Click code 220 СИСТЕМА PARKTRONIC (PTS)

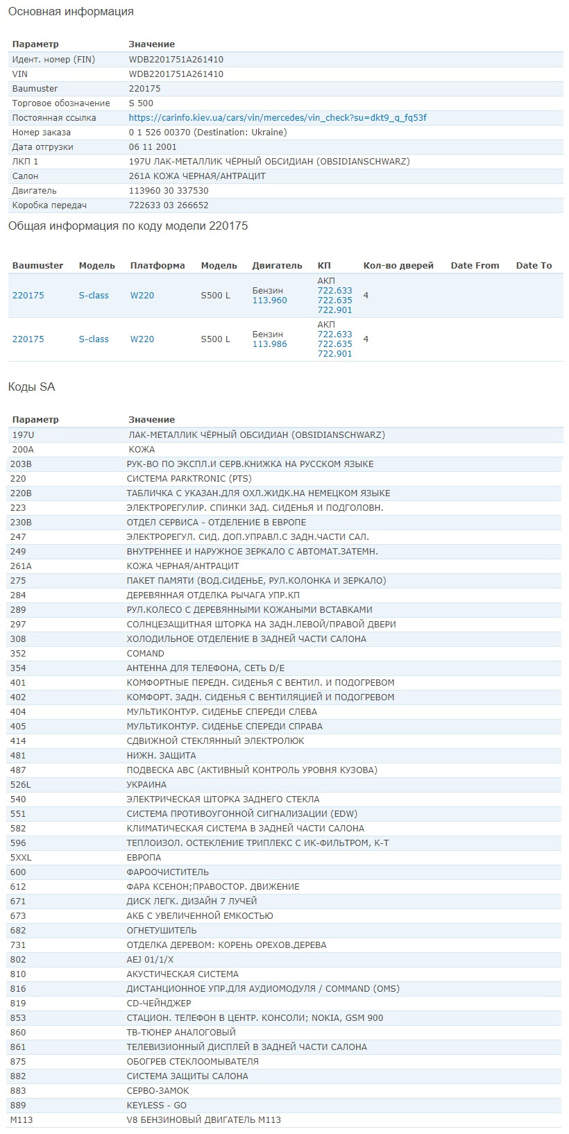284,479
